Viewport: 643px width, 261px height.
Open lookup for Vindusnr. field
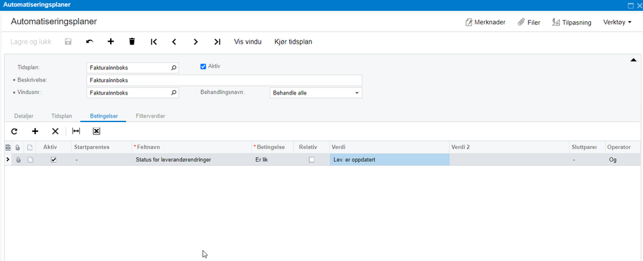pyautogui.click(x=174, y=93)
